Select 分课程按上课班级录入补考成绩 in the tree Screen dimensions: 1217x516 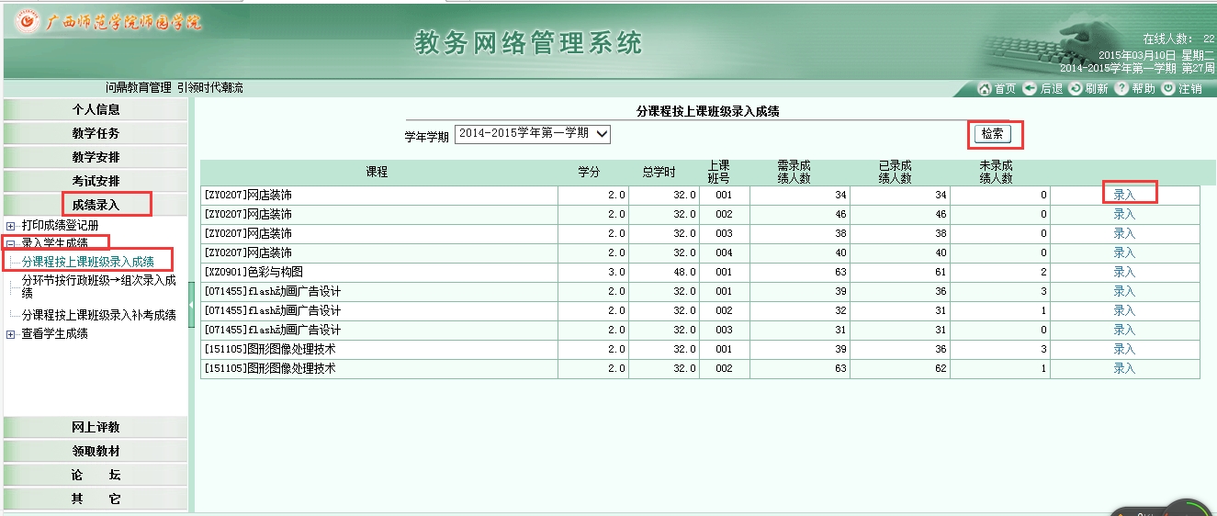(x=98, y=315)
